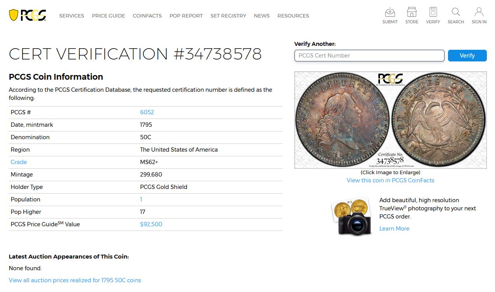Screen dimensions: 495x292
Task: Open the Resources menu
Action: coord(293,16)
